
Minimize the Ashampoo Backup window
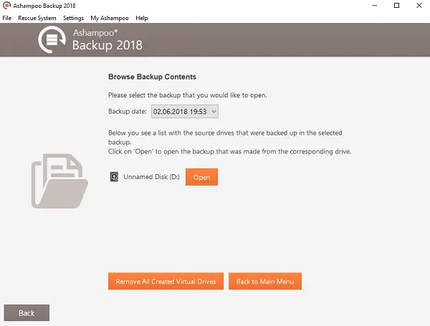[375, 6]
